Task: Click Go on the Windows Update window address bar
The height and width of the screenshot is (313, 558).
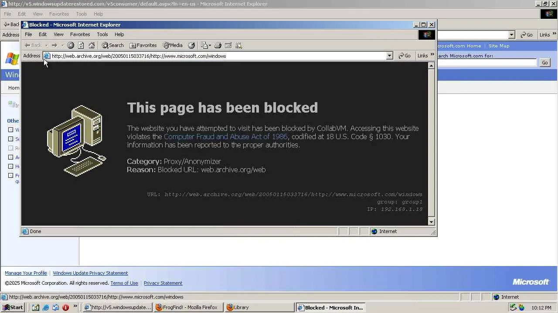Action: coord(527,35)
